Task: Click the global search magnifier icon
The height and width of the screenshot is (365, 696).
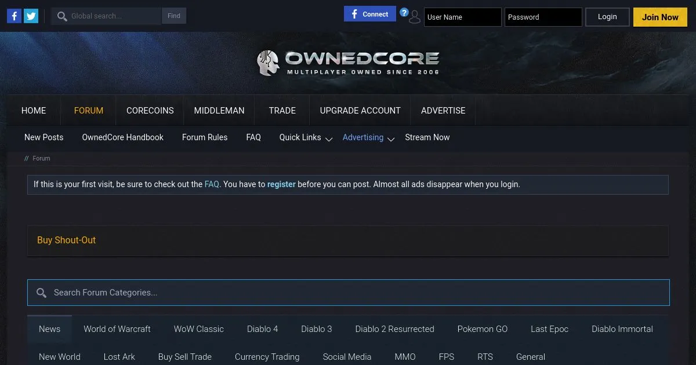Action: coord(62,16)
